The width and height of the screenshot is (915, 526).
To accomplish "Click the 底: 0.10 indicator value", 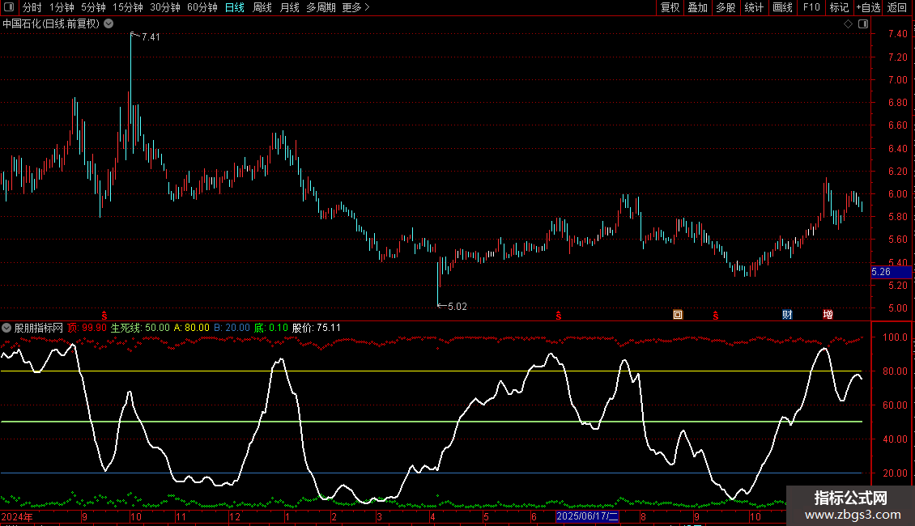I will (x=270, y=328).
